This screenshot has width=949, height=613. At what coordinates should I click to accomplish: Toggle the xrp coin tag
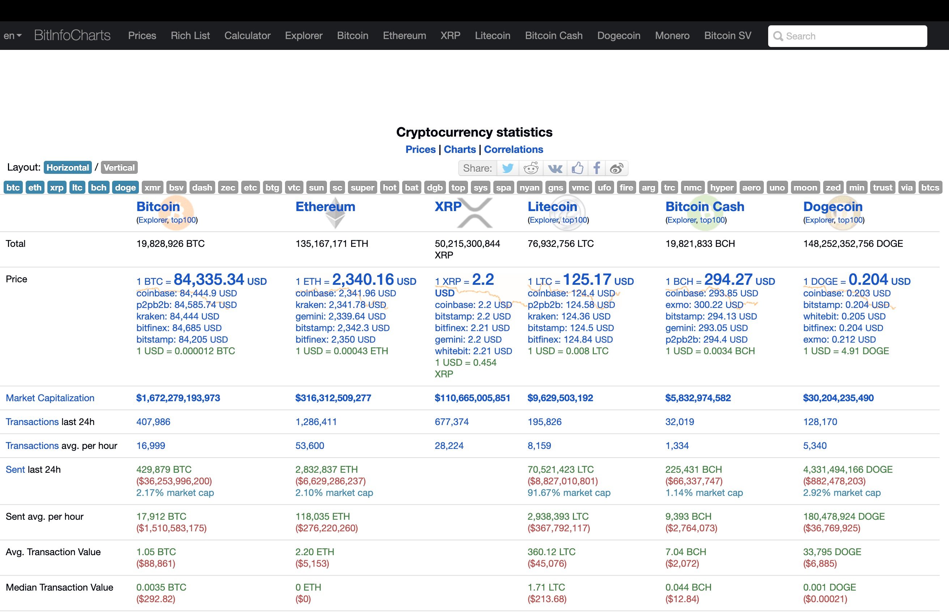(56, 188)
